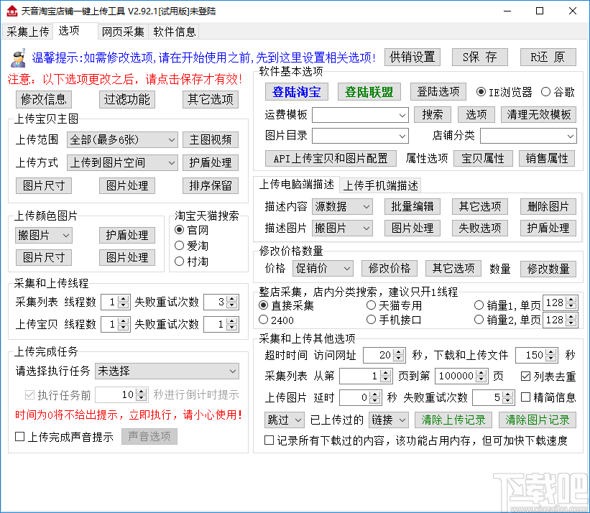
Task: Click the application icon in the title bar
Action: [13, 10]
